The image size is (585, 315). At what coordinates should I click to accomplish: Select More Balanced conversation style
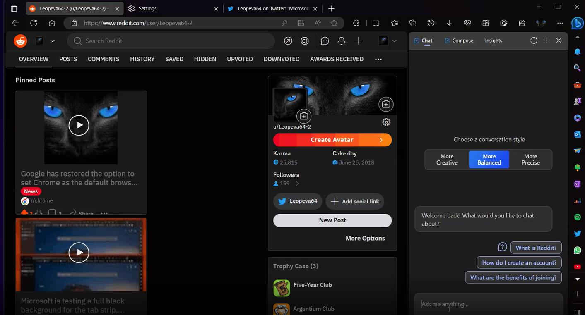coord(489,160)
